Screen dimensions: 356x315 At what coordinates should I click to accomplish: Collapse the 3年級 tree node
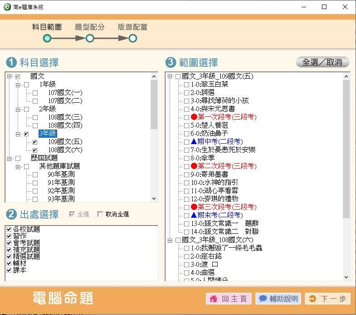tap(18, 134)
